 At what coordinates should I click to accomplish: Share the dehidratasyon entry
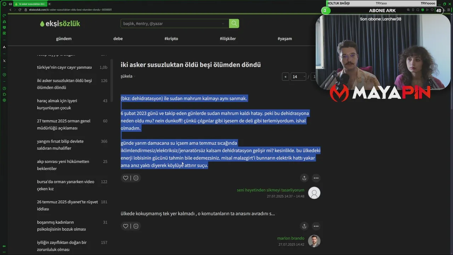304,178
